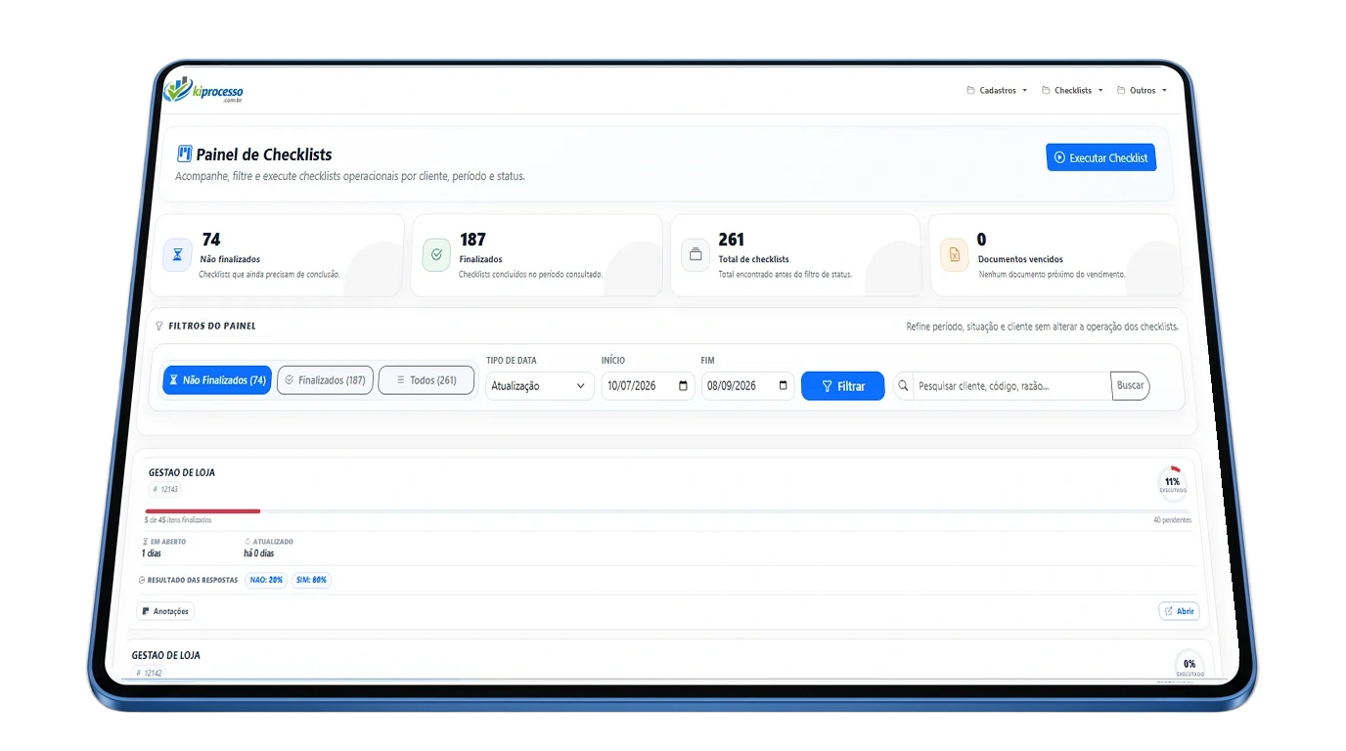Click the 11% executado progress ring

pyautogui.click(x=1172, y=484)
